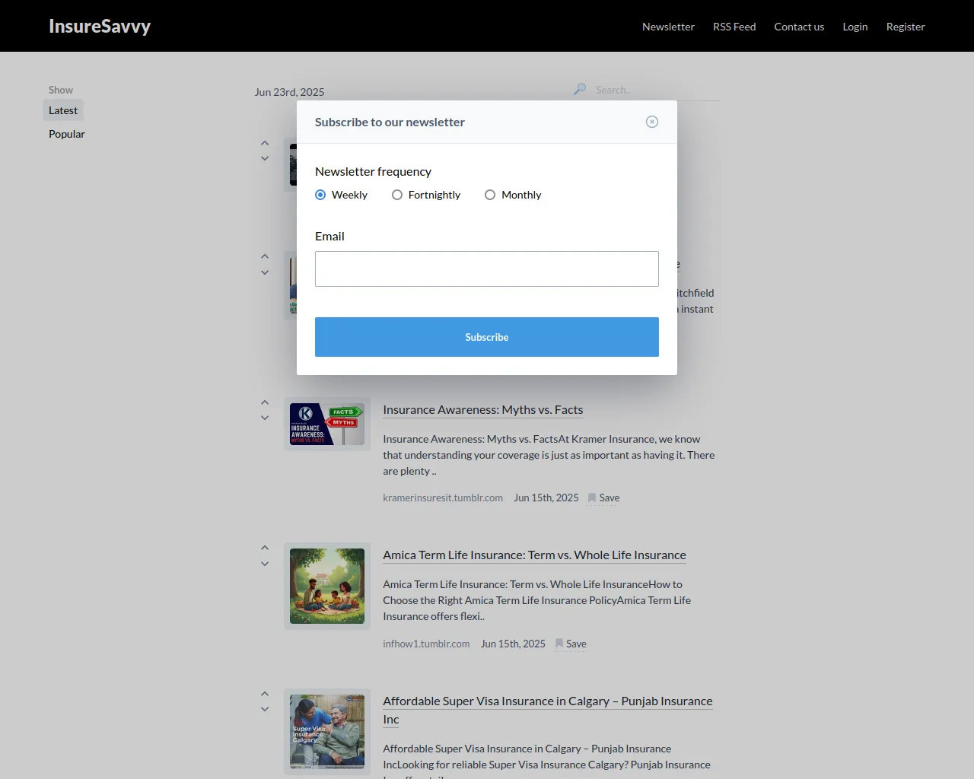Select Monthly newsletter frequency option
Screen dimensions: 974x779
490,195
